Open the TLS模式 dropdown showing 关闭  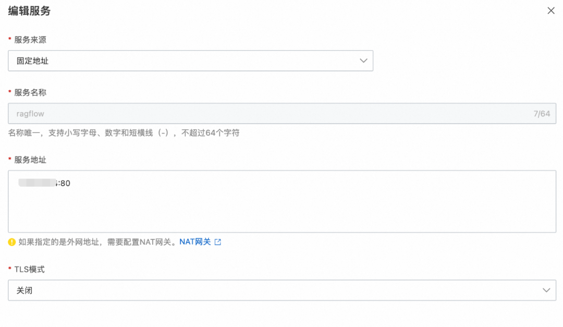click(x=281, y=290)
